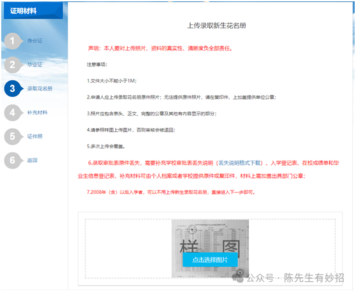Screen dimensions: 356x292
Task: Click the 返回 sidebar item
Action: (33, 161)
